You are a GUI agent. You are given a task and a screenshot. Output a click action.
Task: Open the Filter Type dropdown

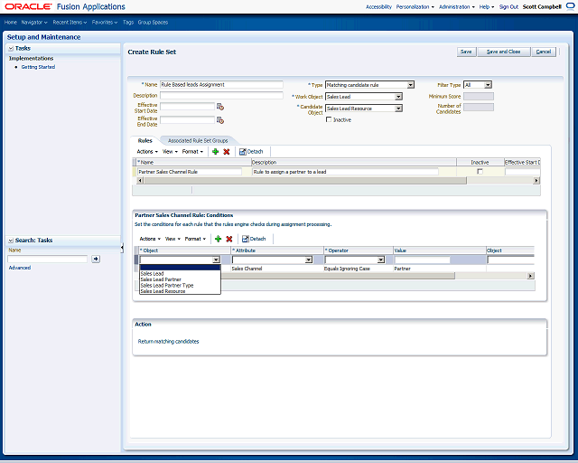tap(488, 85)
